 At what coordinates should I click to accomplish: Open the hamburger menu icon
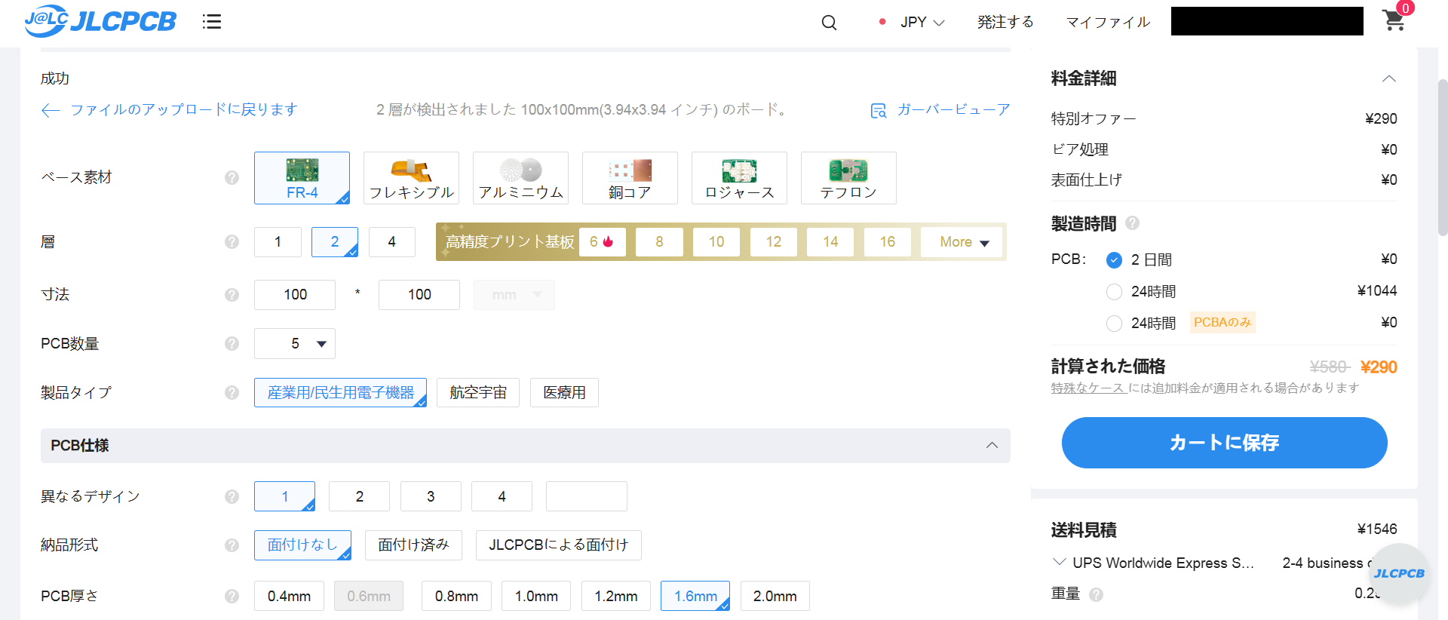(212, 22)
